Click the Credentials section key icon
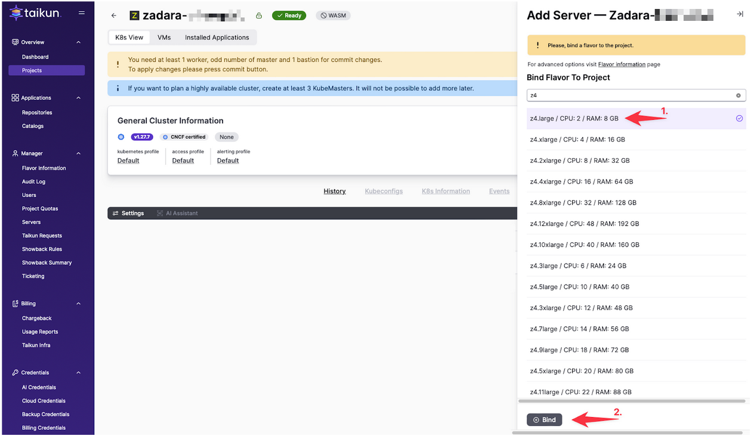This screenshot has width=751, height=439. pos(16,373)
